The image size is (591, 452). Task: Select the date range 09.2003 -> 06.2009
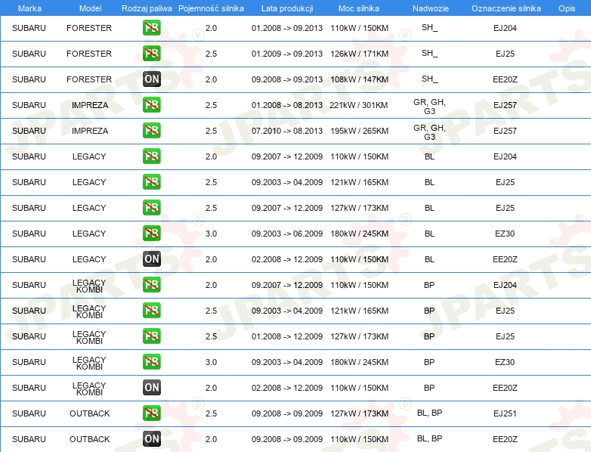[287, 234]
